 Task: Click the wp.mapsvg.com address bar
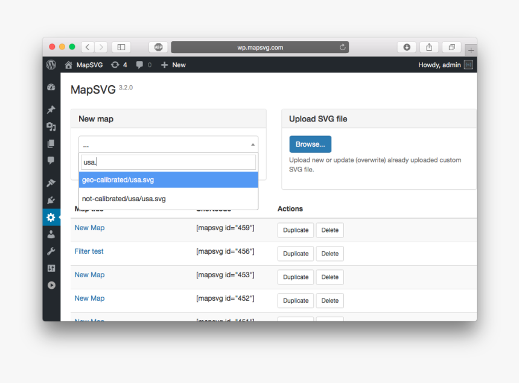click(260, 47)
